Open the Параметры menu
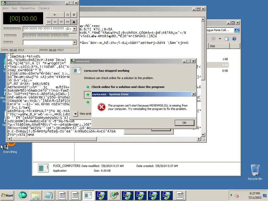This screenshot has width=268, height=201. tap(27, 8)
